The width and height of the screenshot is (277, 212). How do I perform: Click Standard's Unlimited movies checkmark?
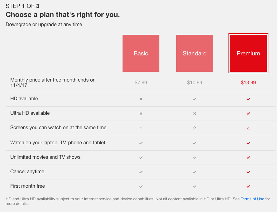(194, 158)
